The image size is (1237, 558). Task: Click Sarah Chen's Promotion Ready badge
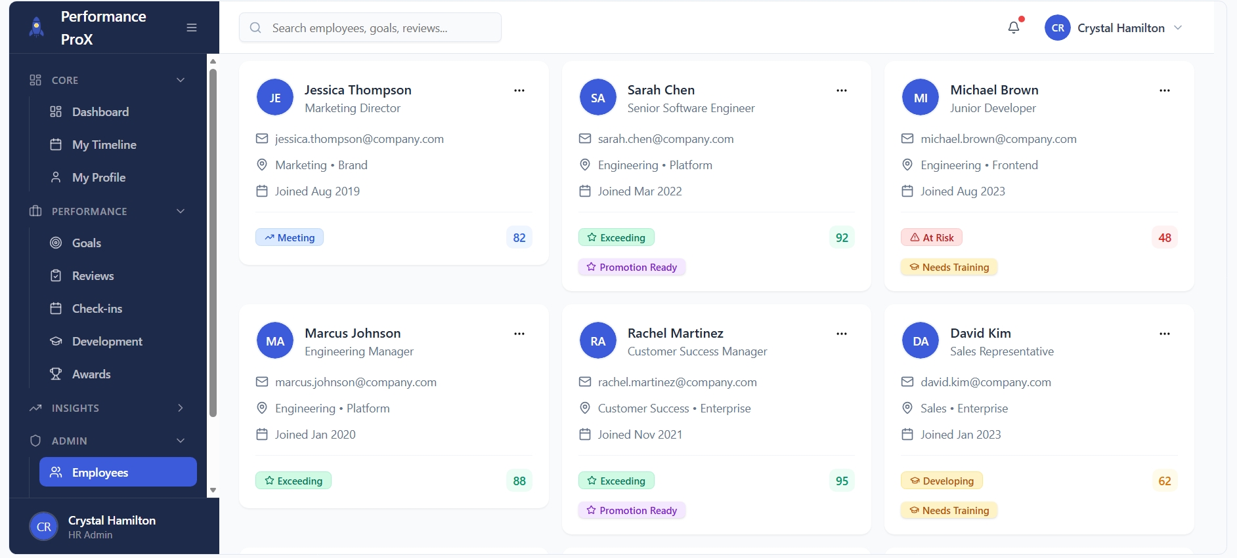click(x=632, y=267)
